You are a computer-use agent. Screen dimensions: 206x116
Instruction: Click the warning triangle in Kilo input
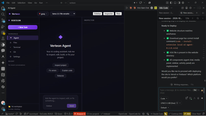202,90
